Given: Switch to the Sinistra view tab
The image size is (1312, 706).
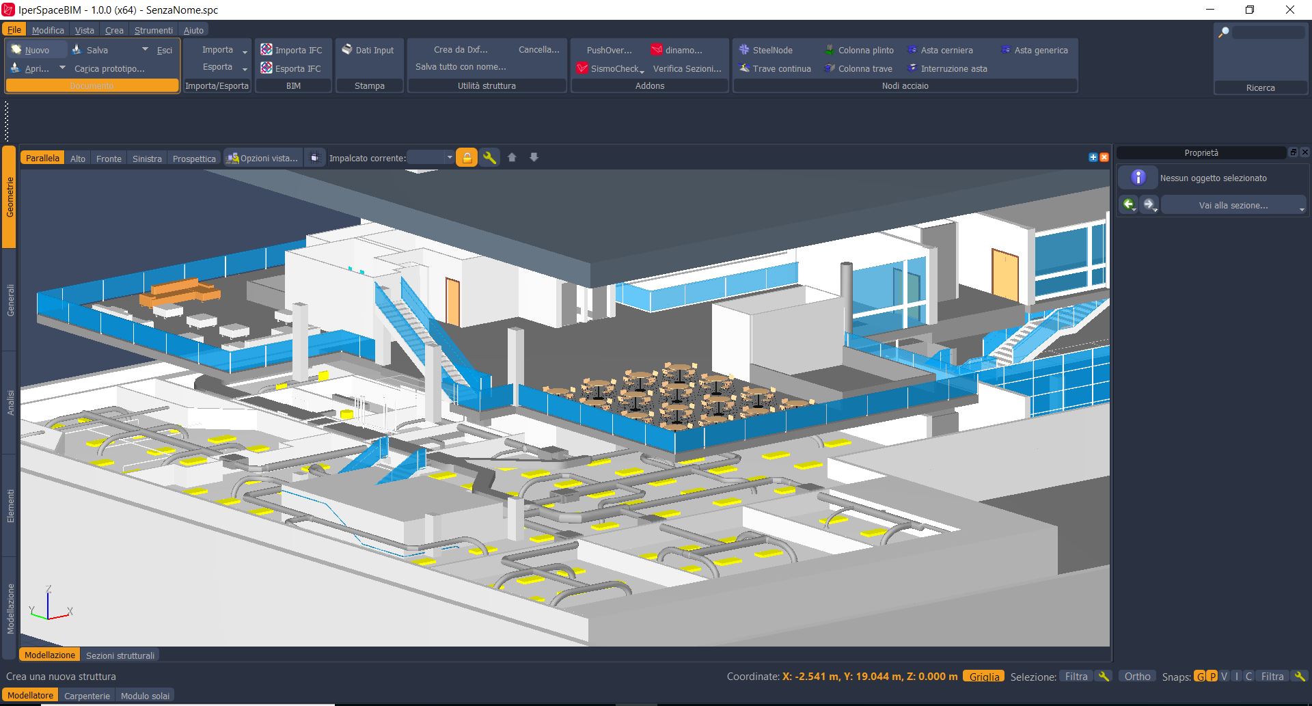Looking at the screenshot, I should pyautogui.click(x=147, y=159).
